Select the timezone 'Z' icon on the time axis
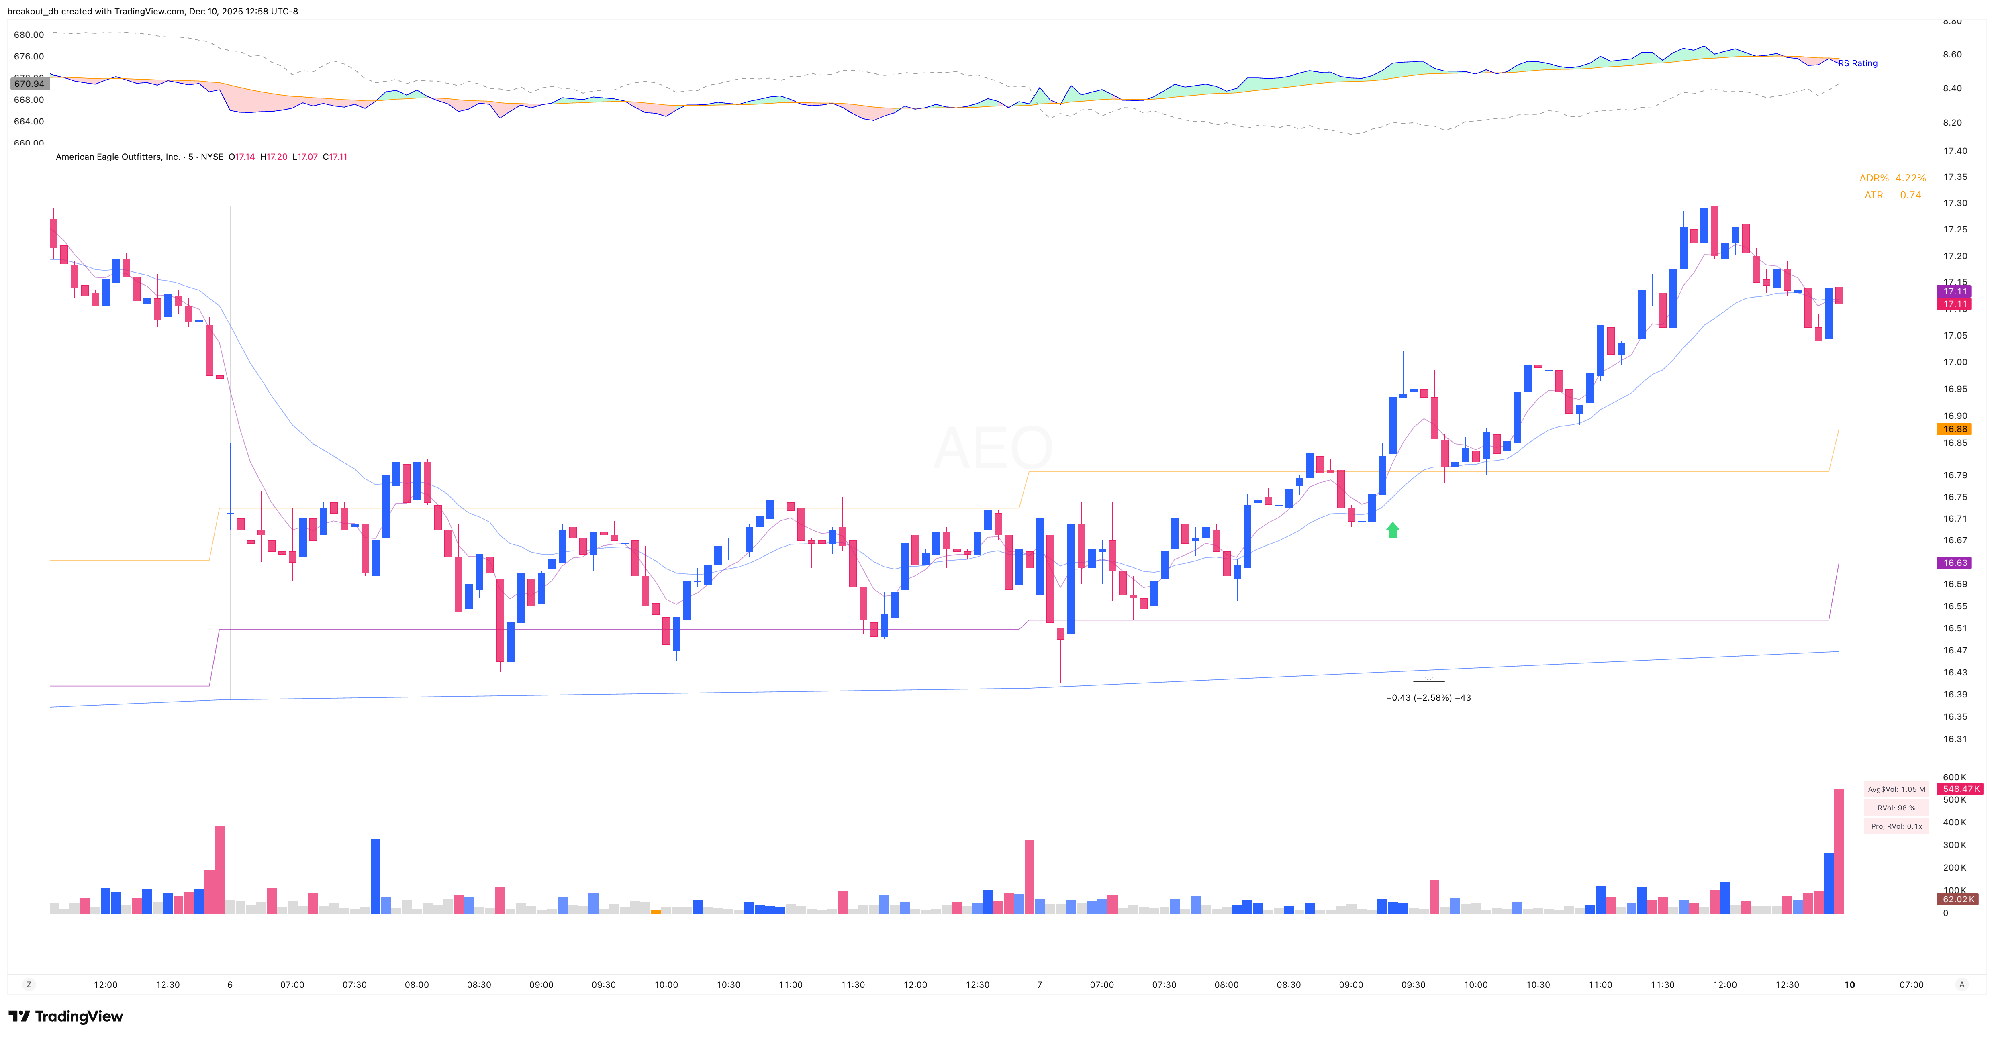 pos(29,984)
